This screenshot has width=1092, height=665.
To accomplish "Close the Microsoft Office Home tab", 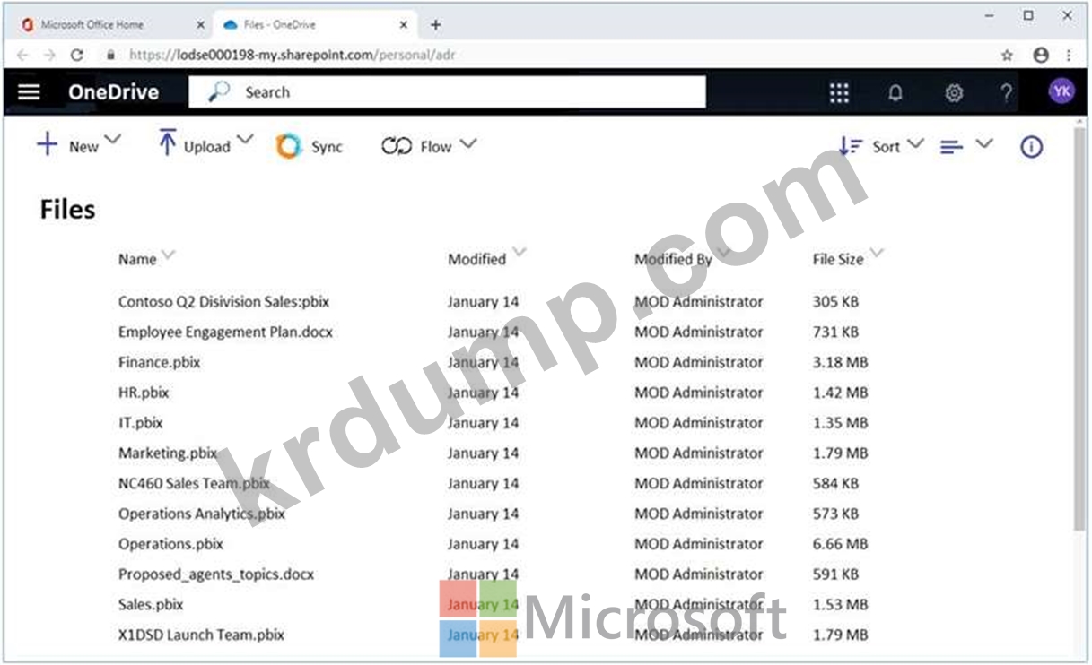I will pos(200,25).
